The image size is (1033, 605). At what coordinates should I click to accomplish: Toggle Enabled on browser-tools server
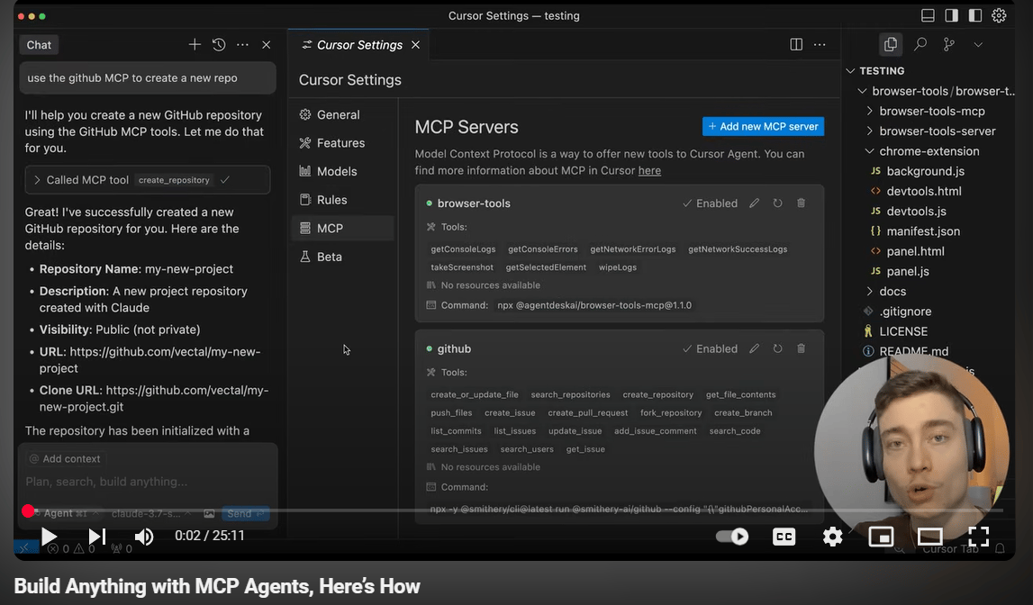(710, 203)
